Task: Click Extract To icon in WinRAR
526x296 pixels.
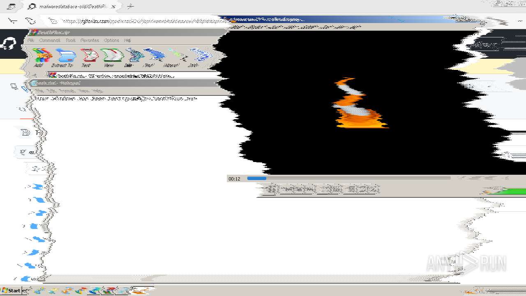Action: 64,58
